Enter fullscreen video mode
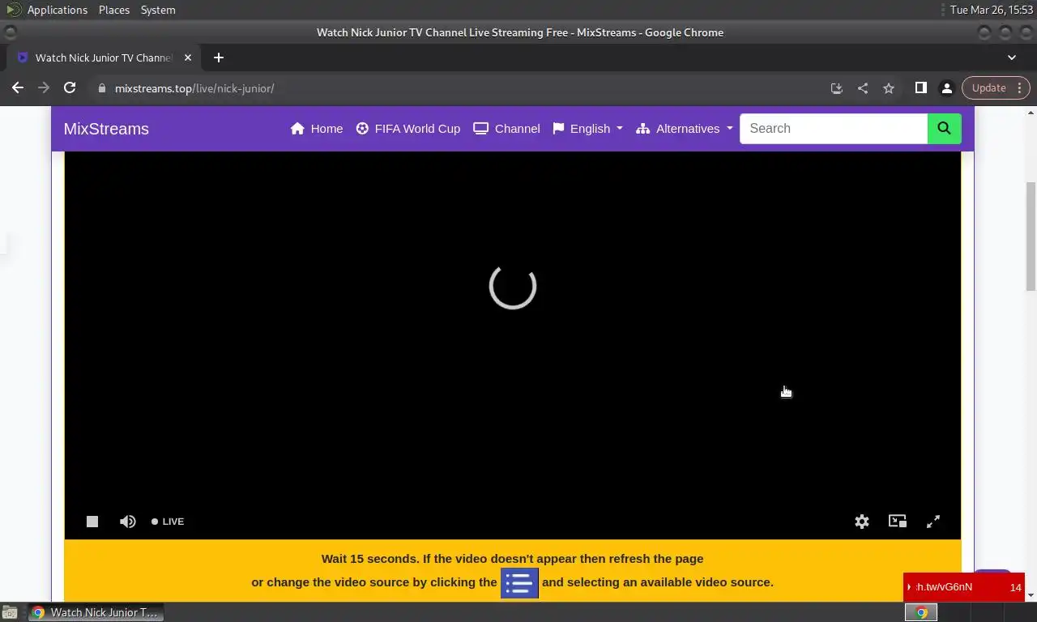1037x622 pixels. (933, 522)
